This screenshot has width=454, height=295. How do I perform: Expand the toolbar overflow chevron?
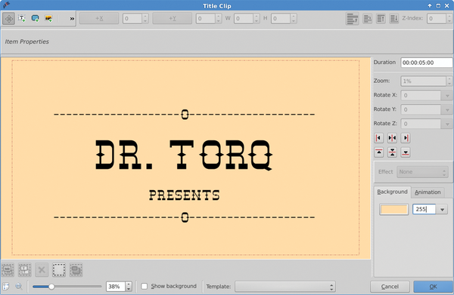click(72, 19)
